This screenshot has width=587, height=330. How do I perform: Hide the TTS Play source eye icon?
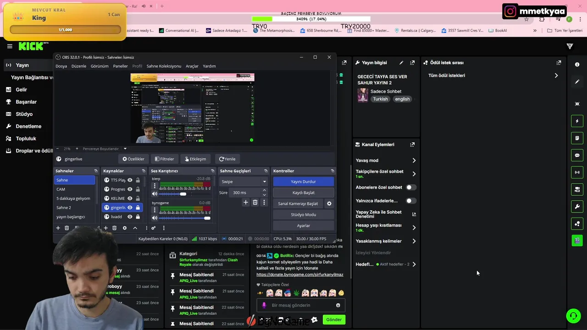[x=130, y=180]
